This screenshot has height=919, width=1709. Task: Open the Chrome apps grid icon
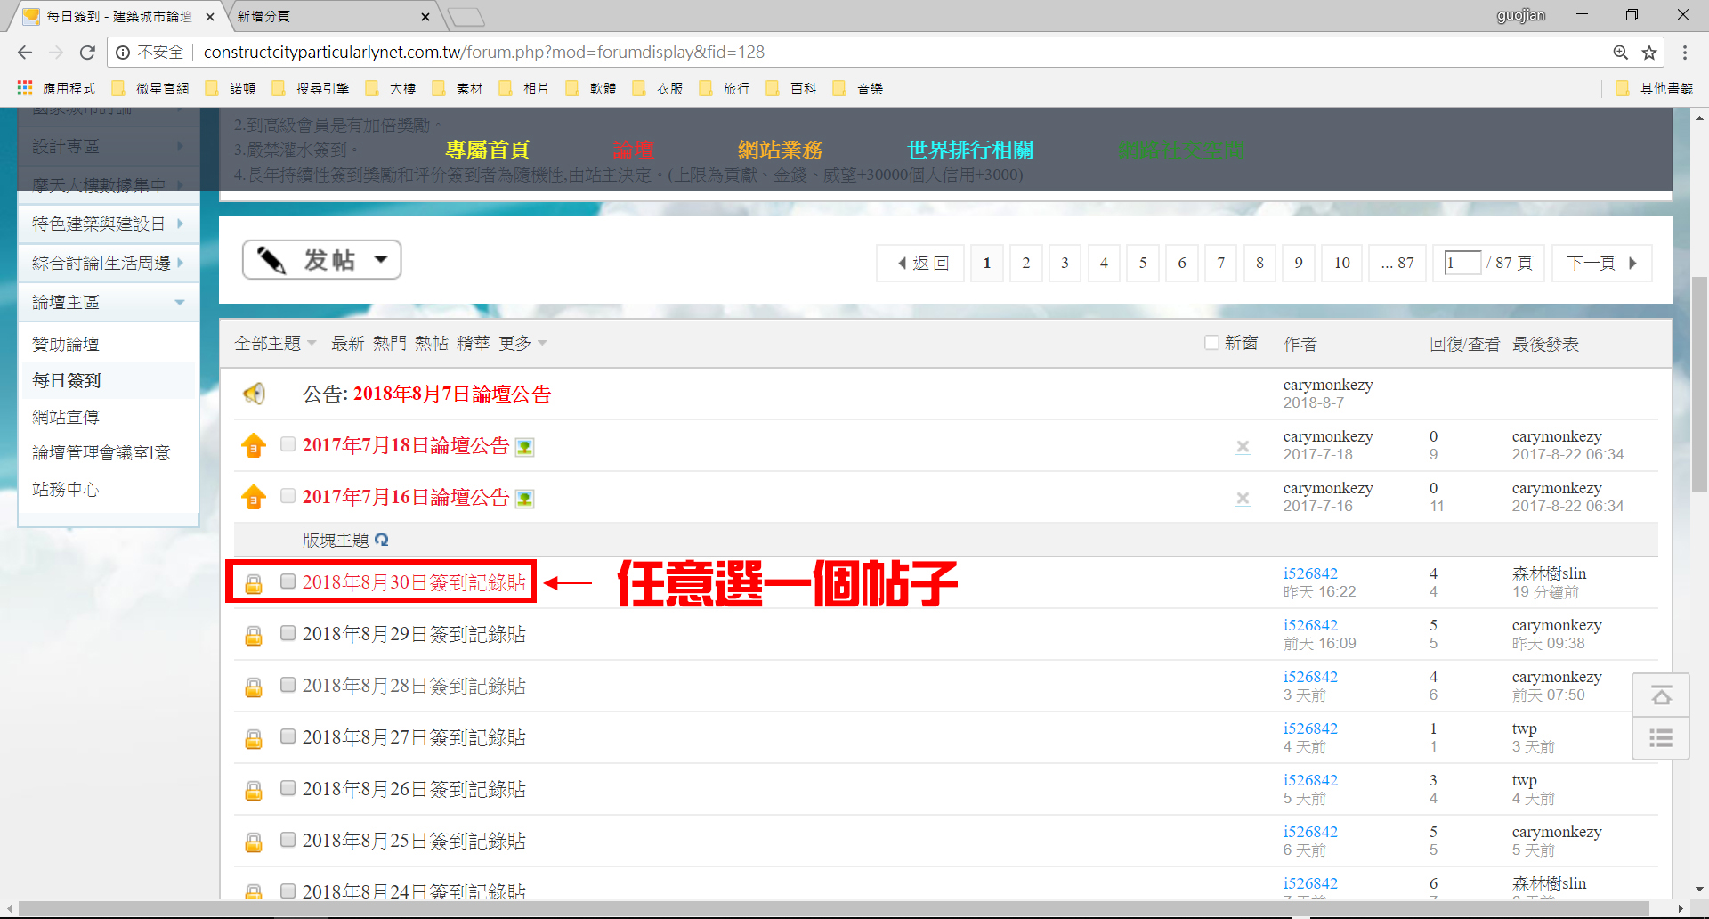[25, 88]
